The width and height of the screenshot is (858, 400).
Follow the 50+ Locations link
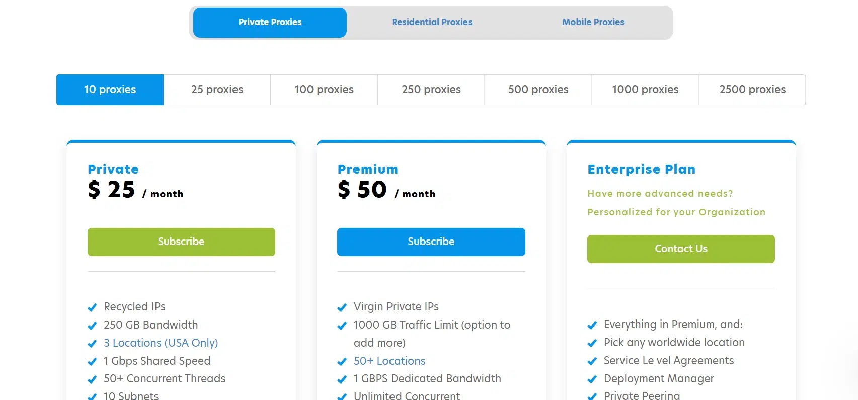389,361
